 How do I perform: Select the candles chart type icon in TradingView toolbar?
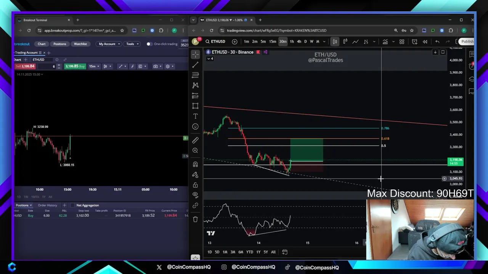[335, 41]
